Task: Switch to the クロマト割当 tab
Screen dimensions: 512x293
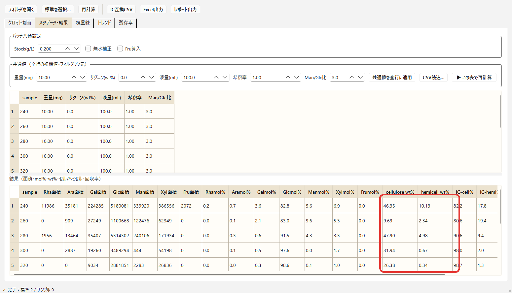Action: [20, 23]
